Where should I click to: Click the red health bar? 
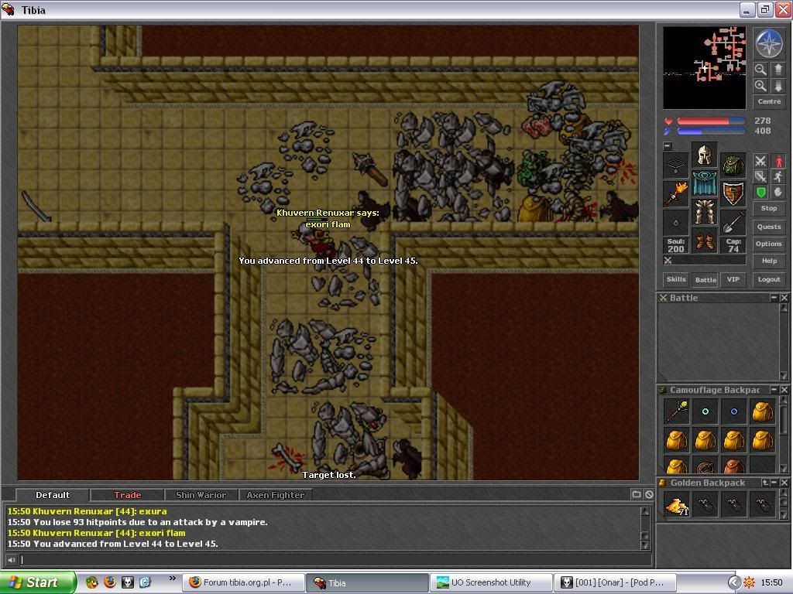pyautogui.click(x=711, y=121)
